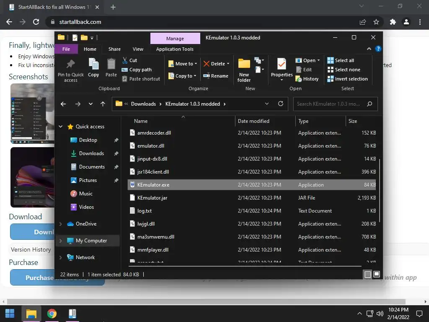
Task: Click Select all in ribbon
Action: pyautogui.click(x=341, y=60)
